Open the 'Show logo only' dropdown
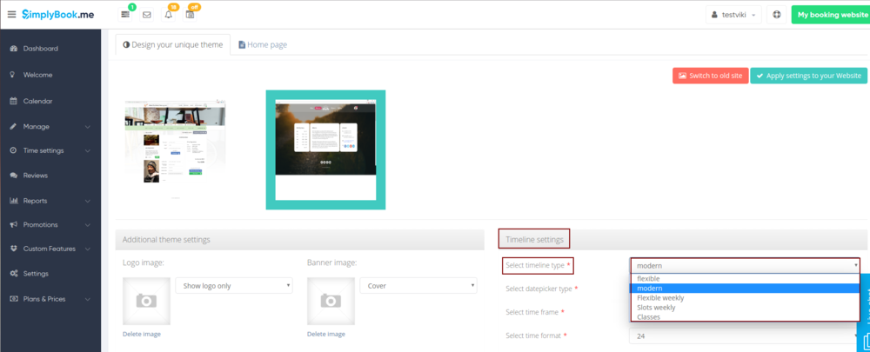The height and width of the screenshot is (352, 870). (234, 285)
